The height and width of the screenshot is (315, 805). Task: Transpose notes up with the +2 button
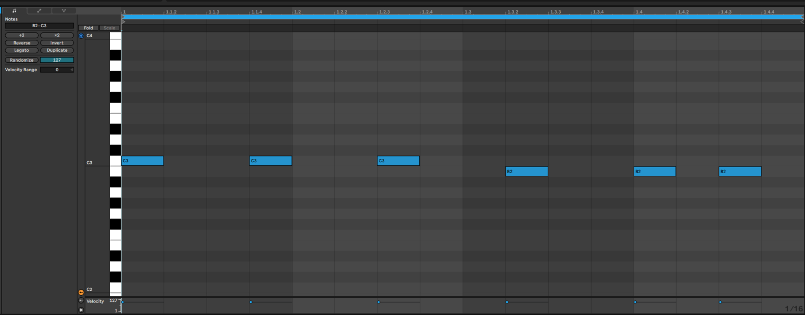(21, 35)
